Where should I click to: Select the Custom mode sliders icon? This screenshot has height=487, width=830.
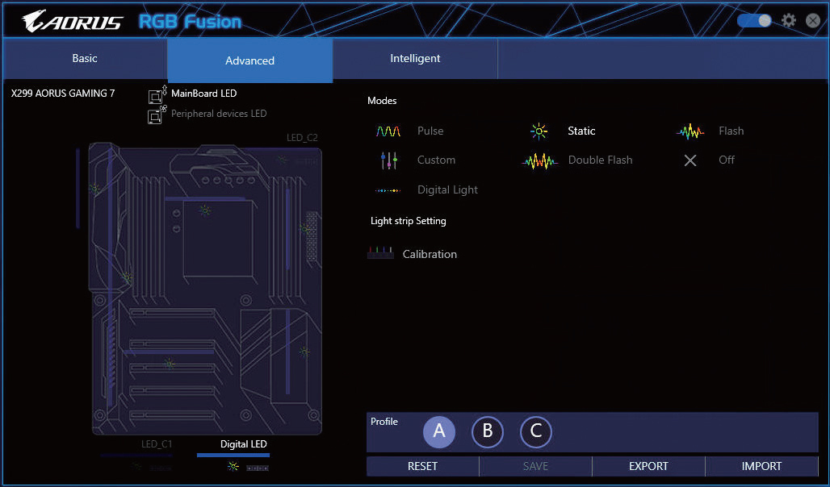point(388,160)
